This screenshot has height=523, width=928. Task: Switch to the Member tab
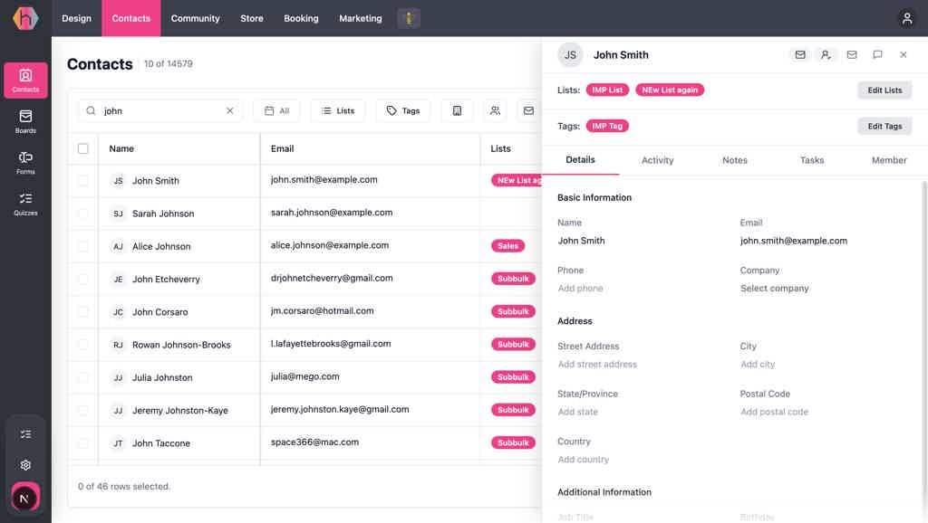tap(889, 160)
